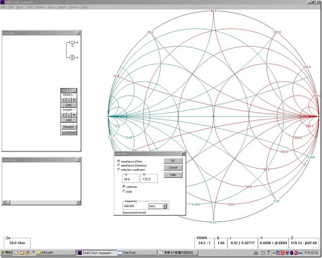Switch to RFSim99 folder taskbar item
The width and height of the screenshot is (322, 258).
(x=55, y=252)
